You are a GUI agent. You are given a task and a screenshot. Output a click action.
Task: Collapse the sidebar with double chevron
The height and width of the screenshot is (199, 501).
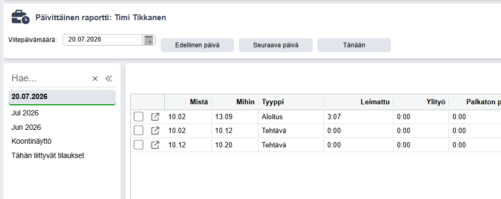(109, 79)
